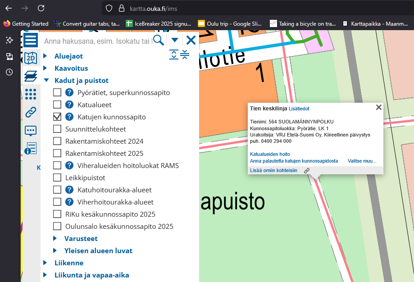Uncheck the Katujen kunnossapito layer

57,117
